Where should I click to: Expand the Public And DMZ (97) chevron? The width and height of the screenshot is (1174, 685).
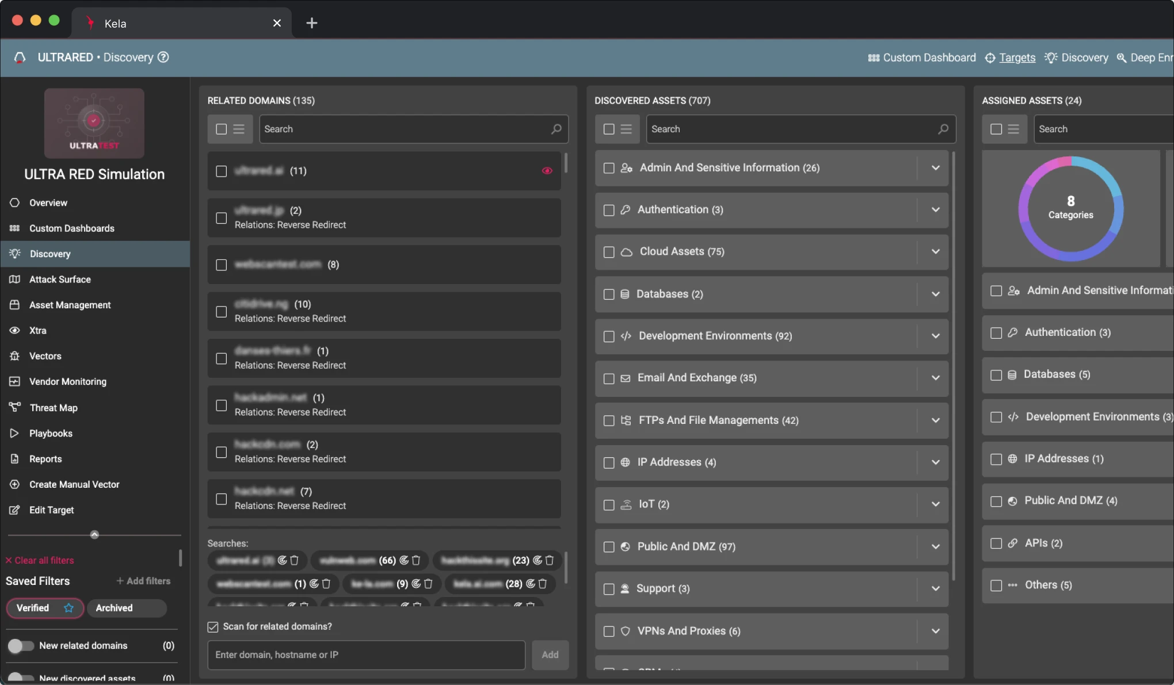pyautogui.click(x=936, y=547)
